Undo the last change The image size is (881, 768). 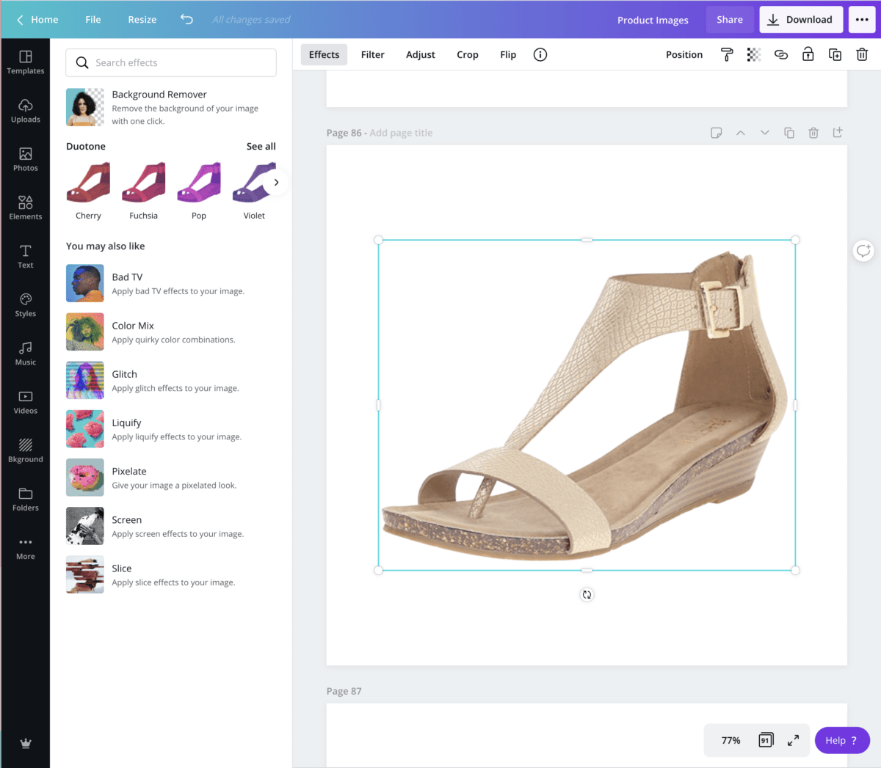coord(186,20)
